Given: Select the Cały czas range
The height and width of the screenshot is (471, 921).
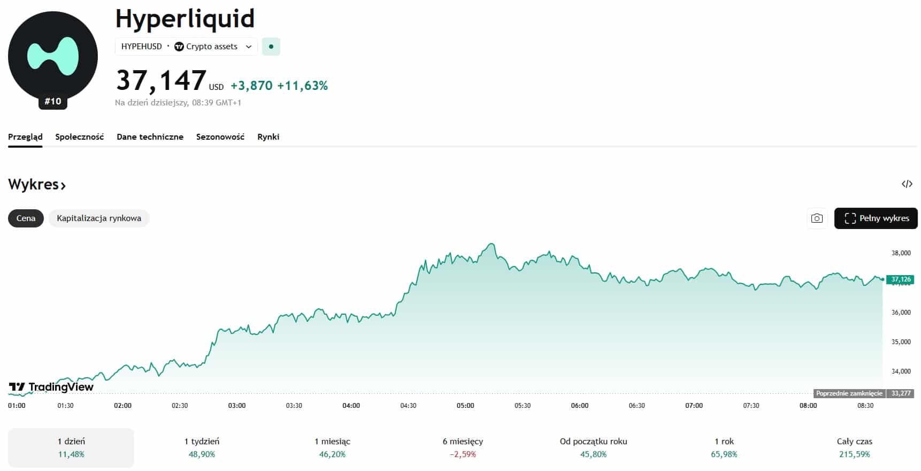Looking at the screenshot, I should (854, 447).
